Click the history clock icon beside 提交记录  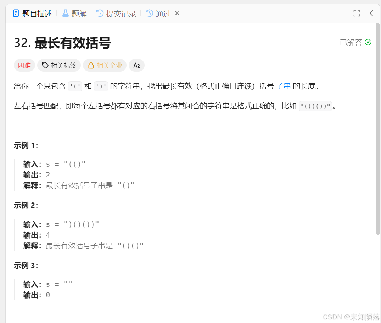[100, 13]
